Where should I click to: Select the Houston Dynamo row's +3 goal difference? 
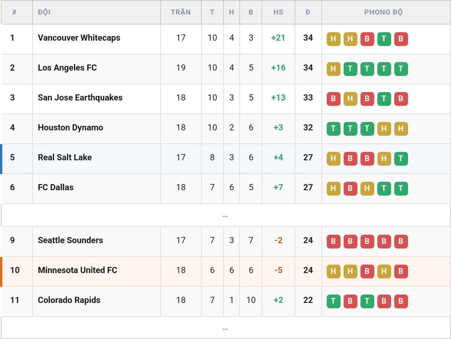point(278,128)
